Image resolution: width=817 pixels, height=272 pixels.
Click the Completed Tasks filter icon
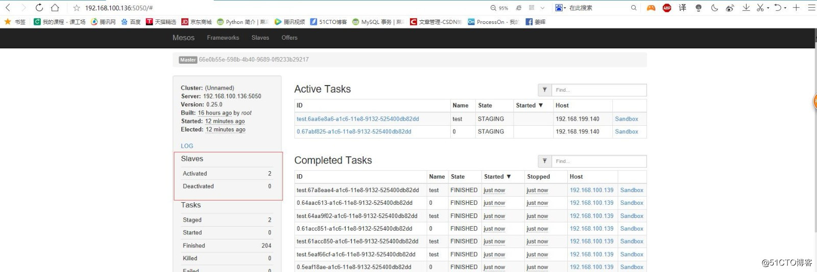coord(544,161)
